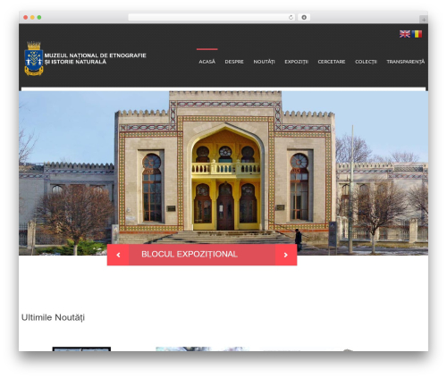The image size is (447, 378).
Task: Open the NOUTĂȚI menu item
Action: click(264, 62)
